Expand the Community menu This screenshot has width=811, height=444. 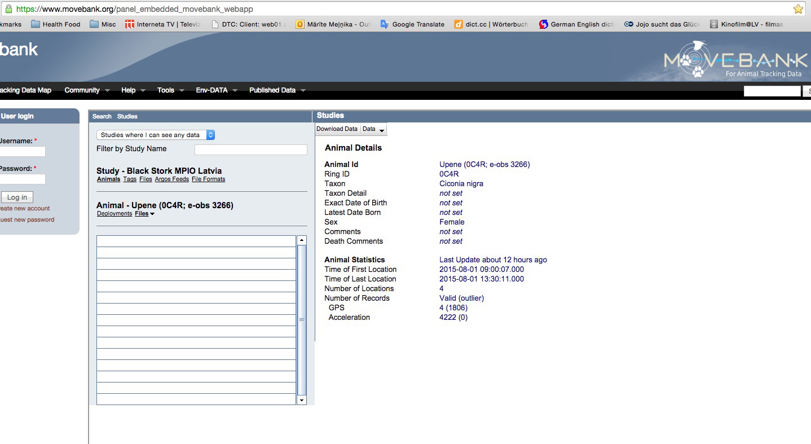click(x=86, y=90)
